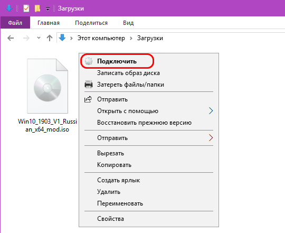Go up one folder level arrow
The width and height of the screenshot is (285, 233).
tap(50, 38)
